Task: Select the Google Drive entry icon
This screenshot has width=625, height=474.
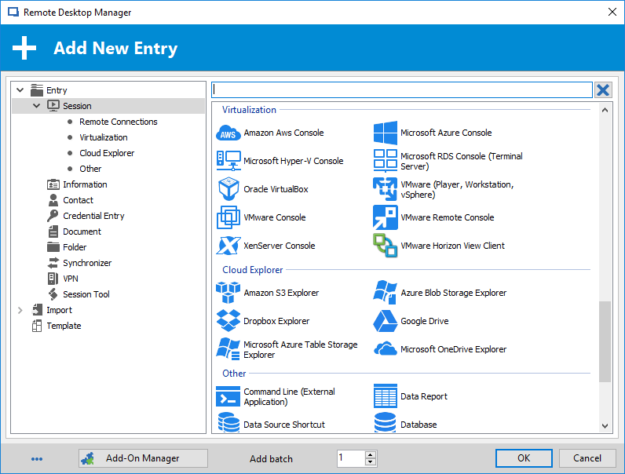Action: tap(385, 321)
